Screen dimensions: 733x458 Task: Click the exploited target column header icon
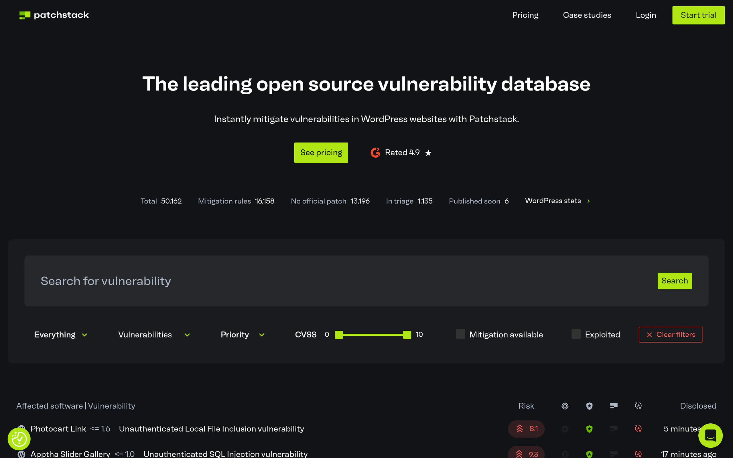pyautogui.click(x=565, y=406)
